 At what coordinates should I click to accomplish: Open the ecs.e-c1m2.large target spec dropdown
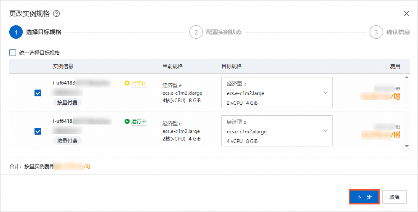pos(277,93)
